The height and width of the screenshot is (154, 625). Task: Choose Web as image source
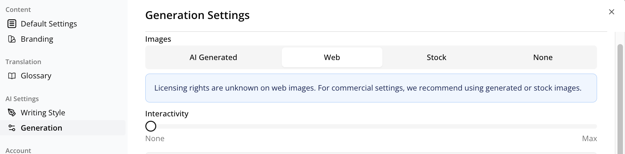click(332, 57)
